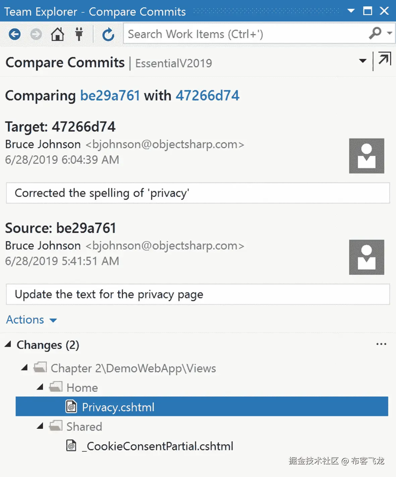Go to Team Explorer Home icon

pyautogui.click(x=57, y=34)
